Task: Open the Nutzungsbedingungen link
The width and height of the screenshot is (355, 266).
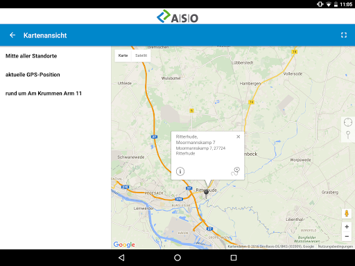Action: [336, 247]
